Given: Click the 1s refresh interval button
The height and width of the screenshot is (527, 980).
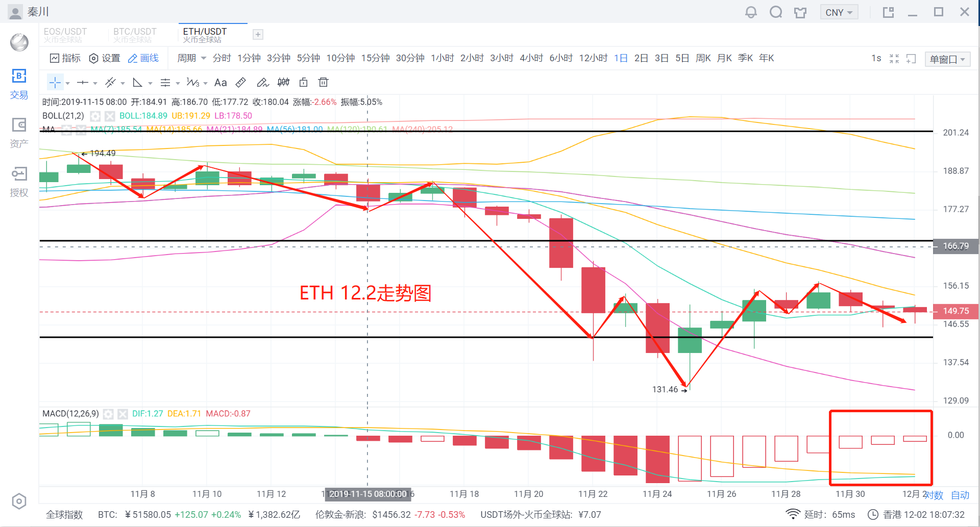Looking at the screenshot, I should [x=876, y=58].
